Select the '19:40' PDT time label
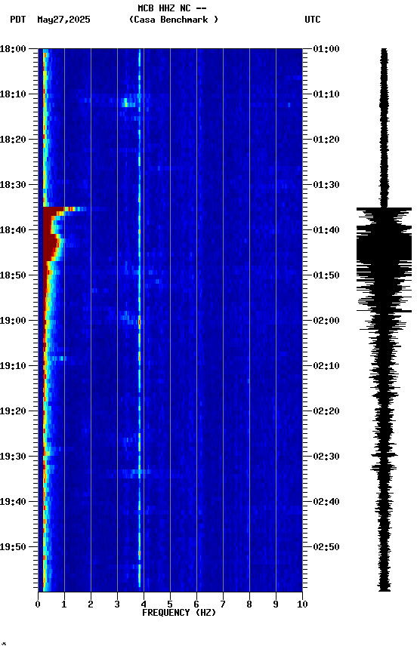The height and width of the screenshot is (652, 417). [x=13, y=503]
